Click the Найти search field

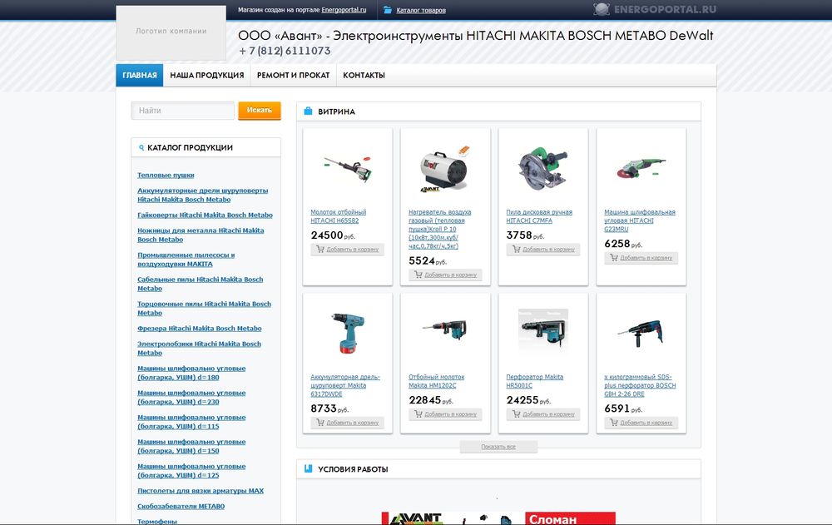tap(182, 111)
